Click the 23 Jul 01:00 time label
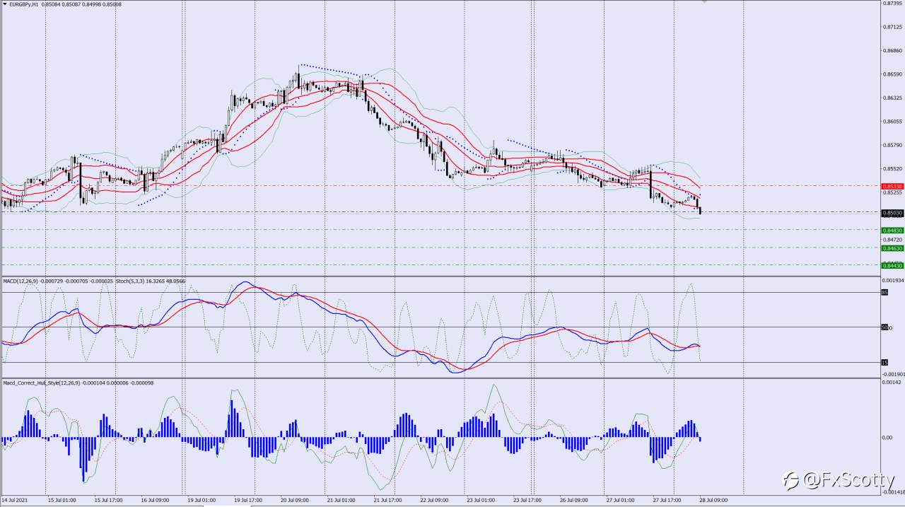This screenshot has height=507, width=905. click(480, 500)
